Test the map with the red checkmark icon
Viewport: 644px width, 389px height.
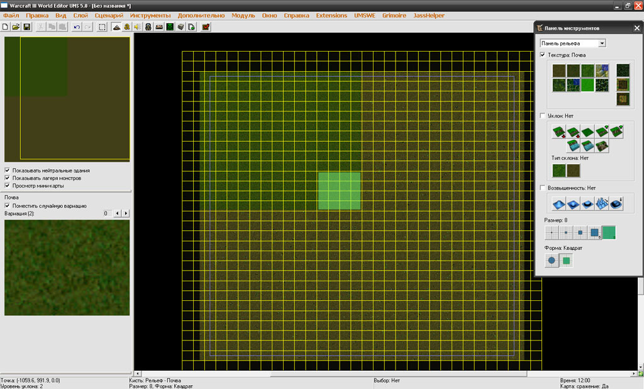click(x=206, y=26)
